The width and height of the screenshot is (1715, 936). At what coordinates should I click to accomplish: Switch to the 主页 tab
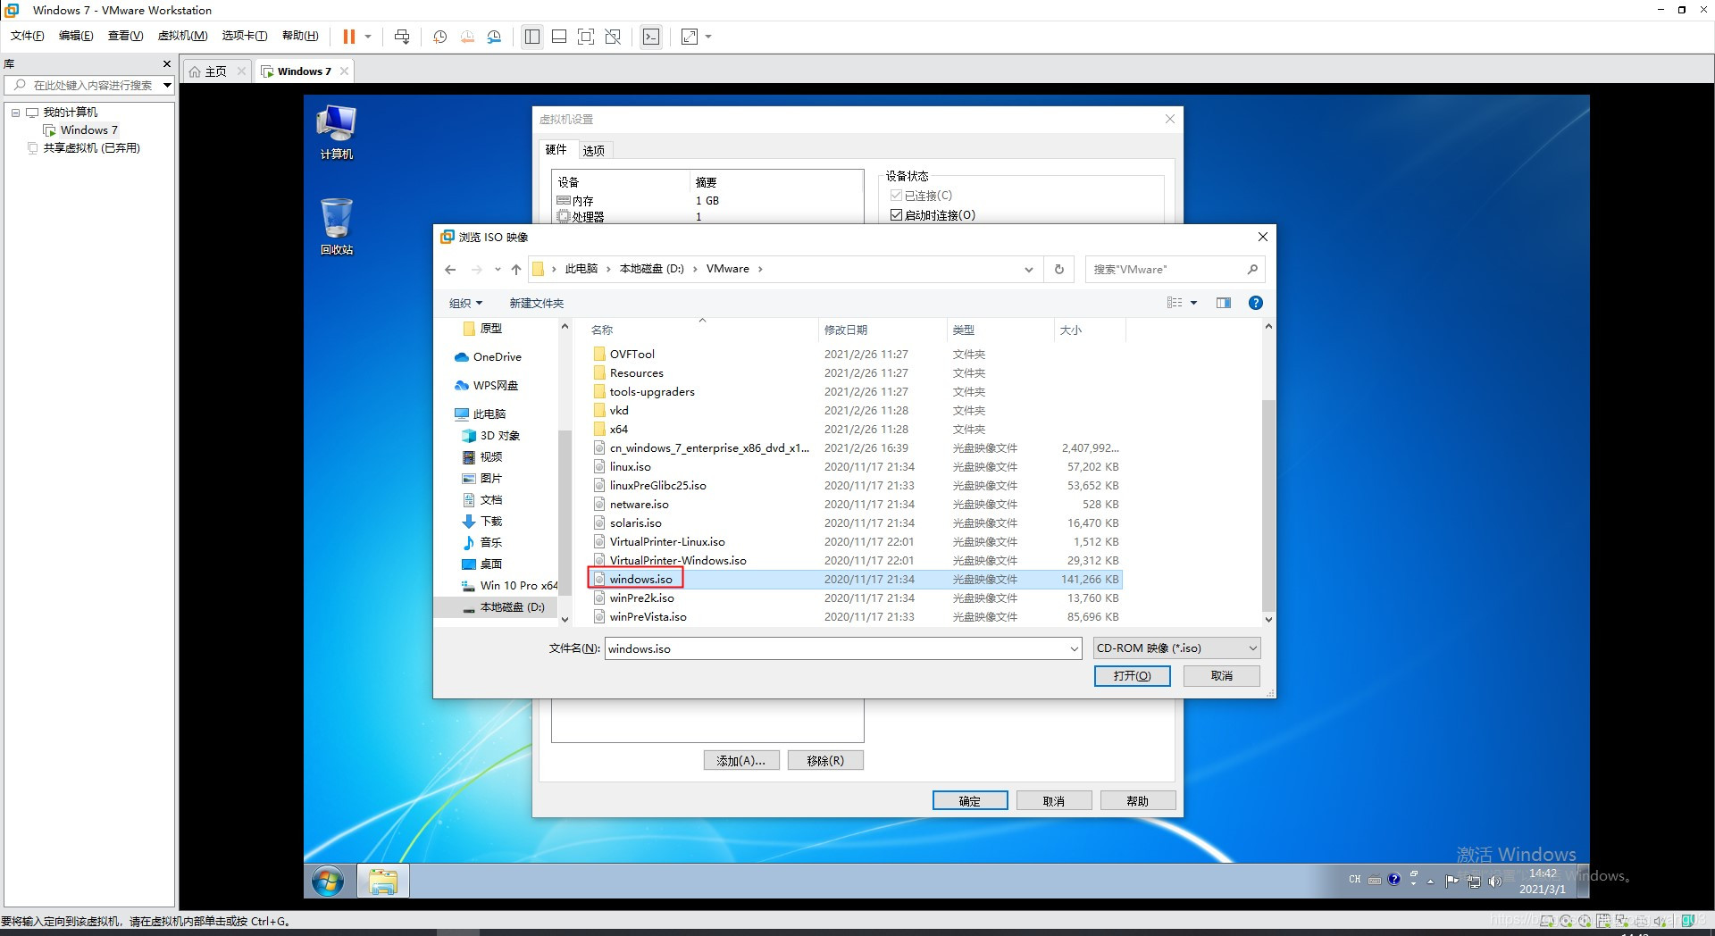click(215, 71)
